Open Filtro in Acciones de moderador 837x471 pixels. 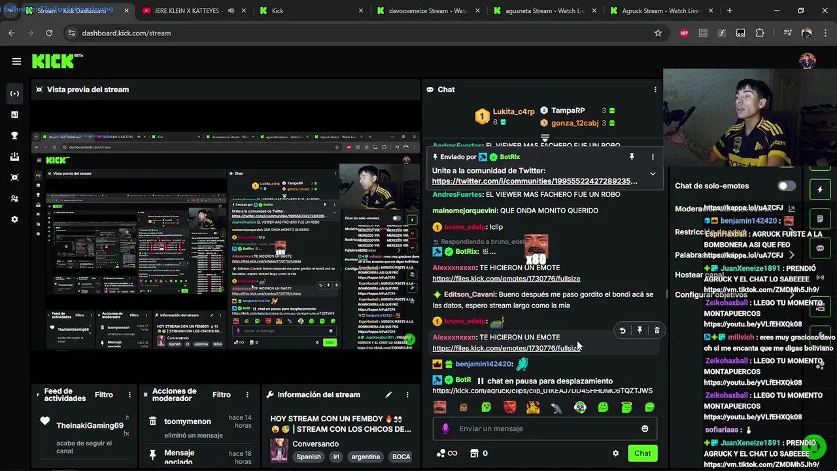pyautogui.click(x=221, y=394)
